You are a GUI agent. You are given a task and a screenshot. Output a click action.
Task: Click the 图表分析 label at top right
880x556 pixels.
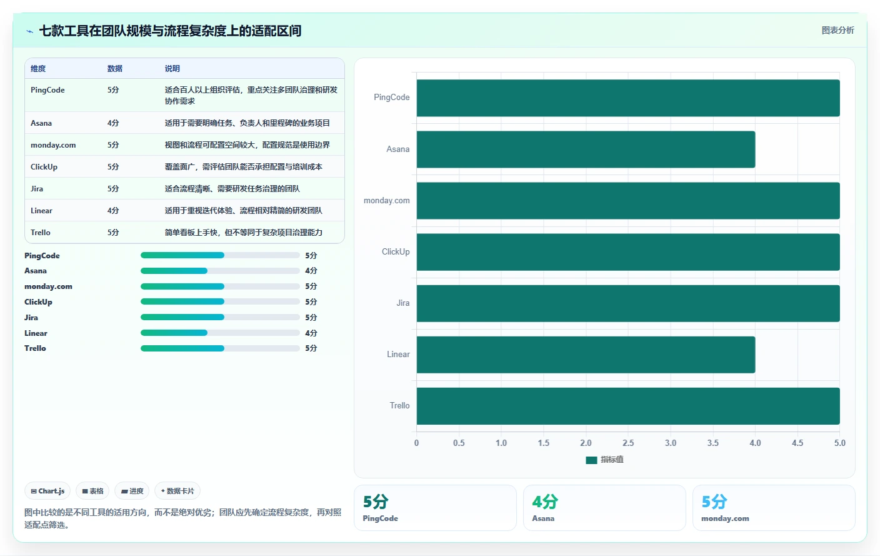coord(837,30)
